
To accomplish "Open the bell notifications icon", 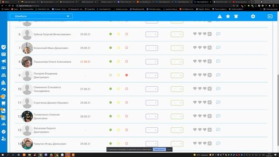I will point(236,17).
